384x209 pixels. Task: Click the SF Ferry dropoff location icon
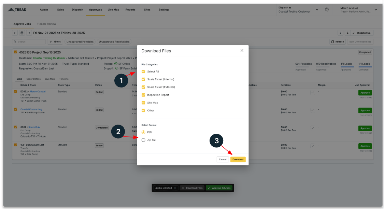point(117,68)
